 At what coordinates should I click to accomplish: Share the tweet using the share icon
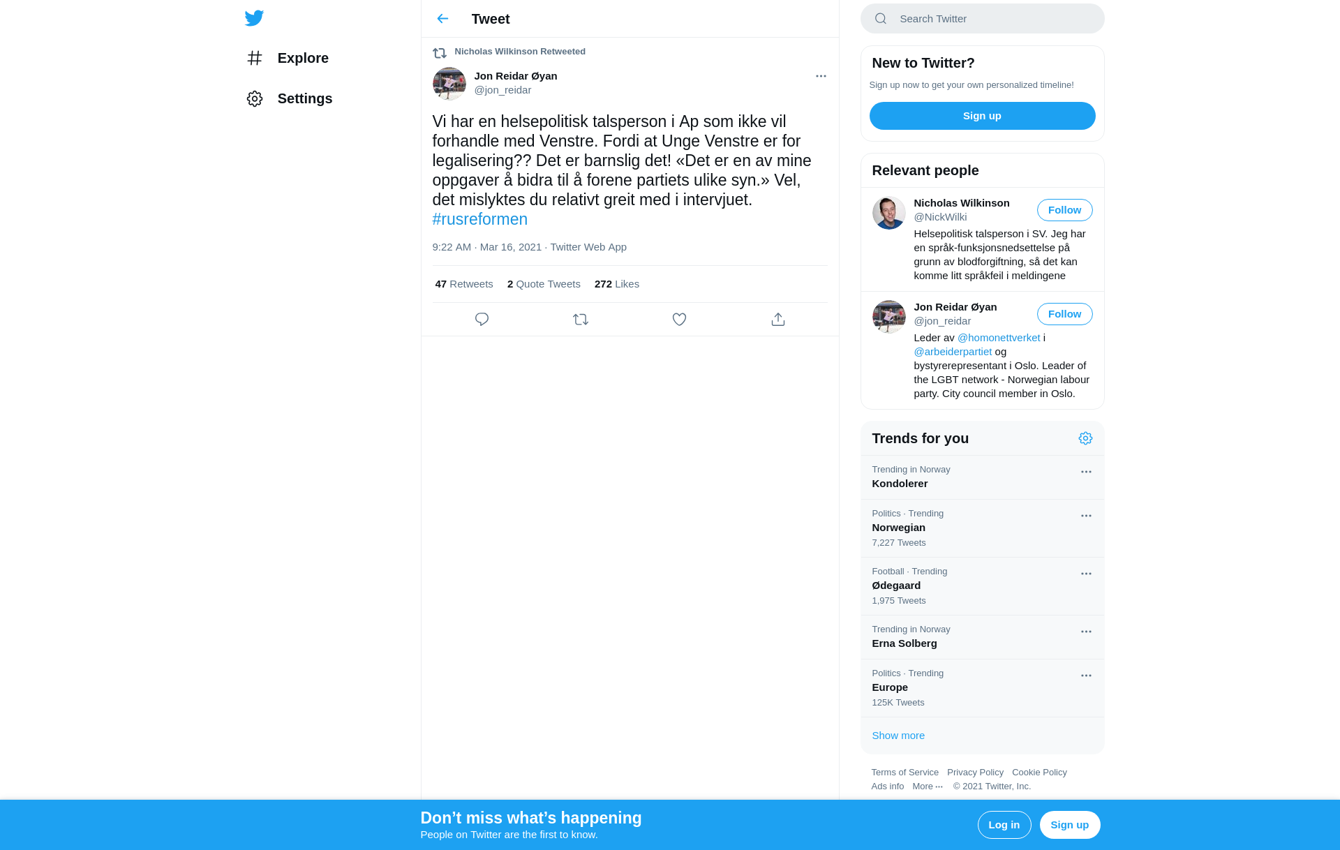click(778, 319)
